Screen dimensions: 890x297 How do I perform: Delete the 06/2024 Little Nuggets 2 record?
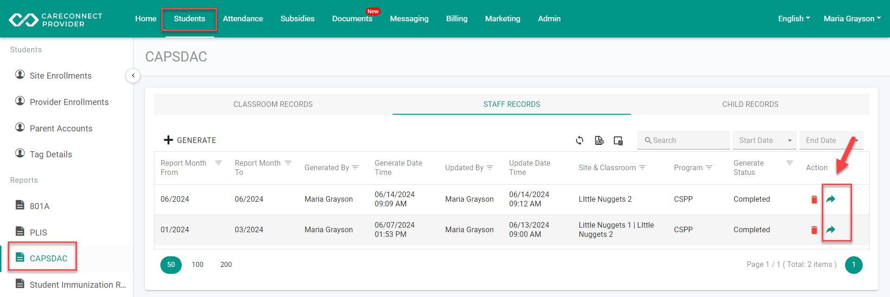point(814,199)
